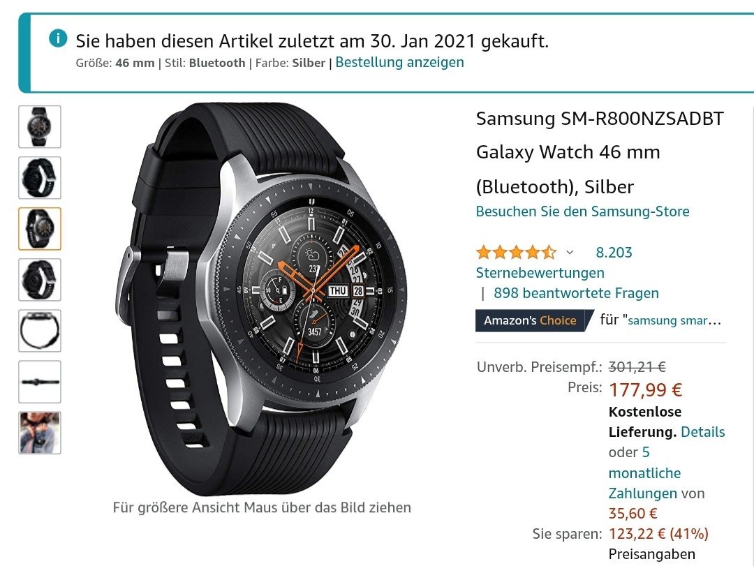Click the blue info icon in the purchase banner
The width and height of the screenshot is (754, 566).
[x=58, y=38]
